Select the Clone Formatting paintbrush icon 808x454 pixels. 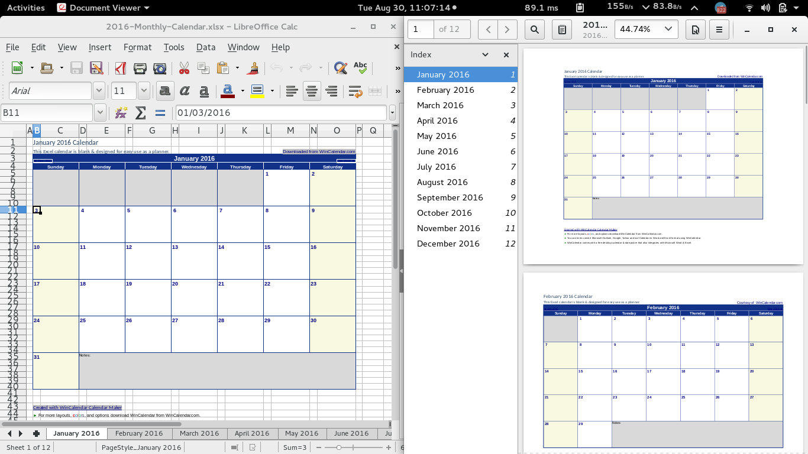pos(253,67)
